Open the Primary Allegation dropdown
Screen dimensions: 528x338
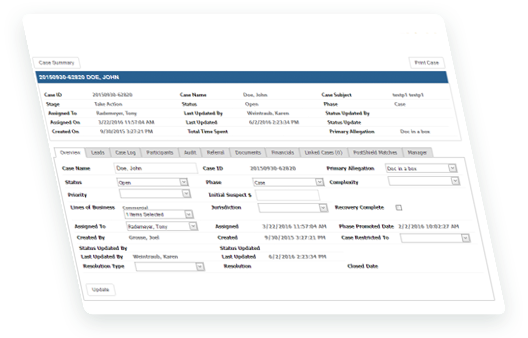pos(421,168)
